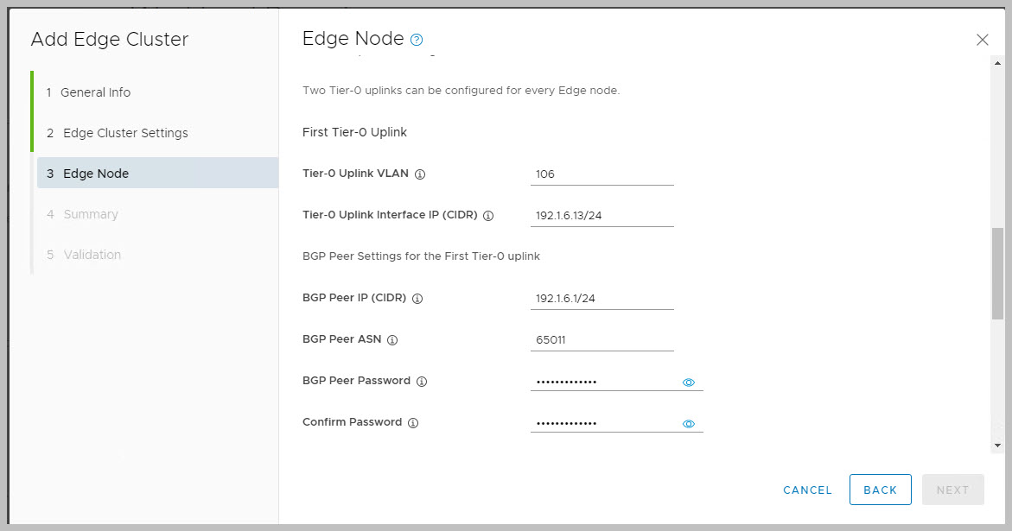Select Edge Node step in wizard

tap(96, 174)
